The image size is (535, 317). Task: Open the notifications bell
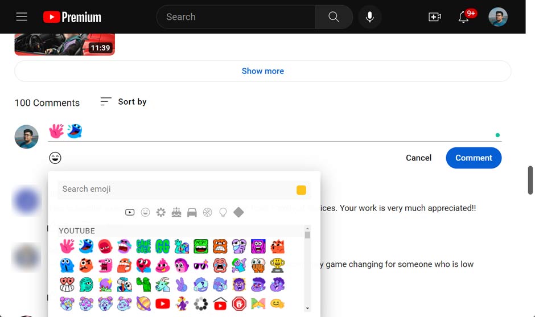(464, 17)
